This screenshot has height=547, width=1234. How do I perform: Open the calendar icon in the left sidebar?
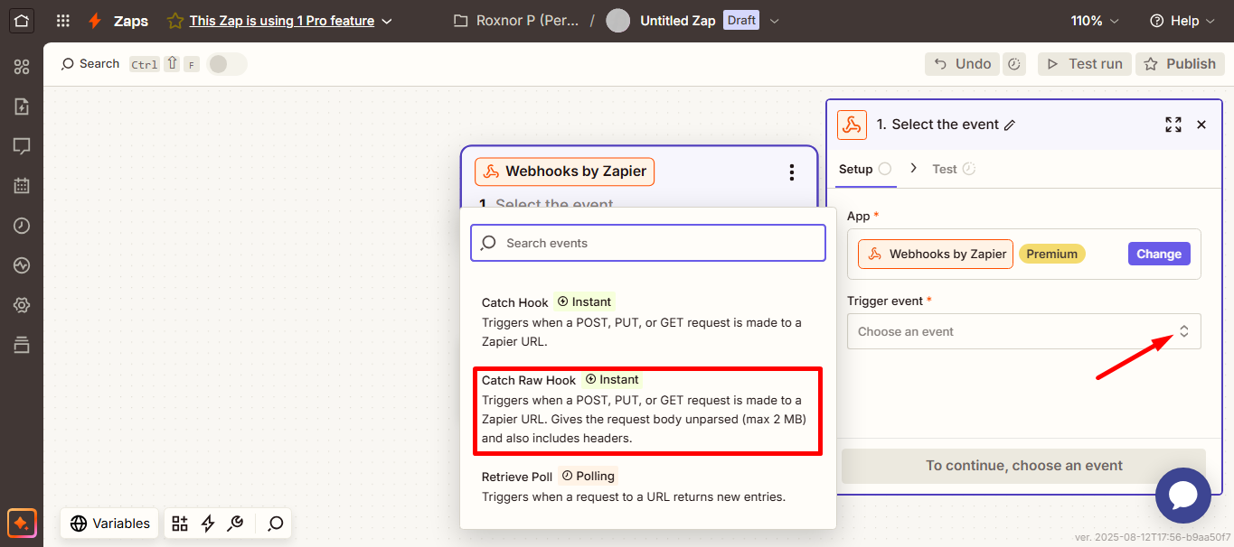click(x=22, y=186)
